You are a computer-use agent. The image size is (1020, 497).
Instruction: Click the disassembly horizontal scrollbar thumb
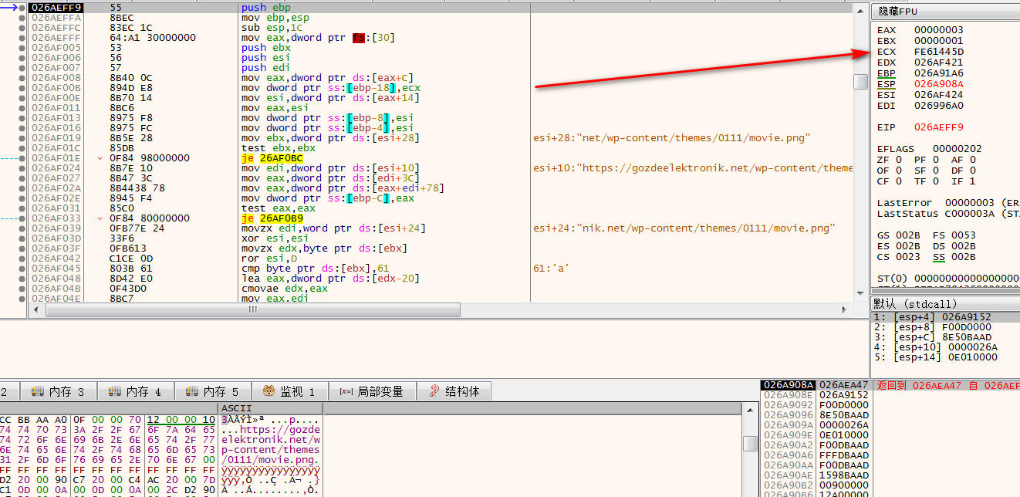(253, 309)
